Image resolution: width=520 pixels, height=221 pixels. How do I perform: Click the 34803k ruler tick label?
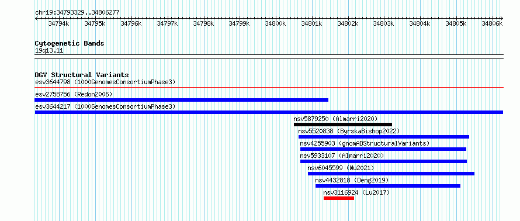384,23
